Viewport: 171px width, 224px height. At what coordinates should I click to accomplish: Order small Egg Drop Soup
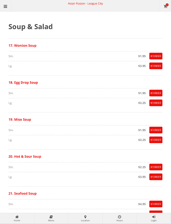[x=156, y=93]
